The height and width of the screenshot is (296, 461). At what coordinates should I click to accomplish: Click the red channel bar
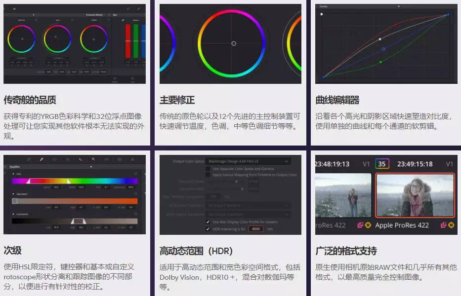click(x=128, y=41)
